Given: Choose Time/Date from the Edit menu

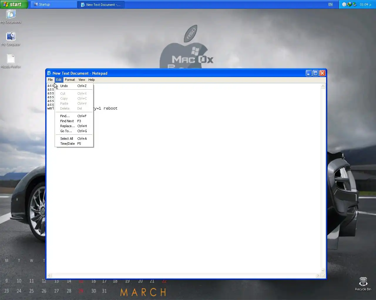Looking at the screenshot, I should pyautogui.click(x=74, y=144).
